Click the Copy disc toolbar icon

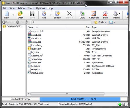coord(82,14)
